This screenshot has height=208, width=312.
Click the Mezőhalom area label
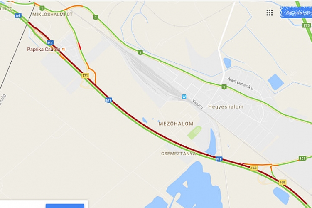click(176, 124)
